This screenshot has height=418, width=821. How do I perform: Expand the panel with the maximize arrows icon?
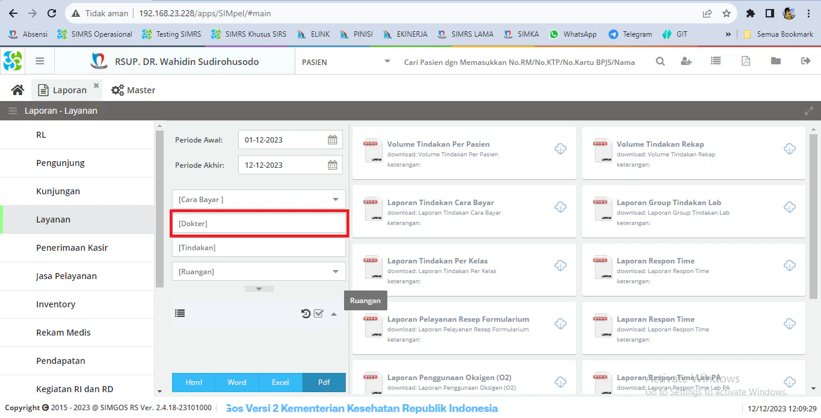click(809, 111)
